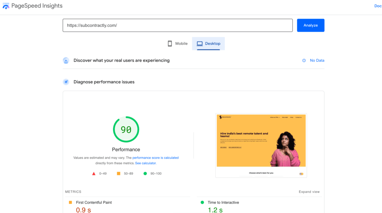Open the 'See calculator' link
The height and width of the screenshot is (213, 382).
point(145,163)
